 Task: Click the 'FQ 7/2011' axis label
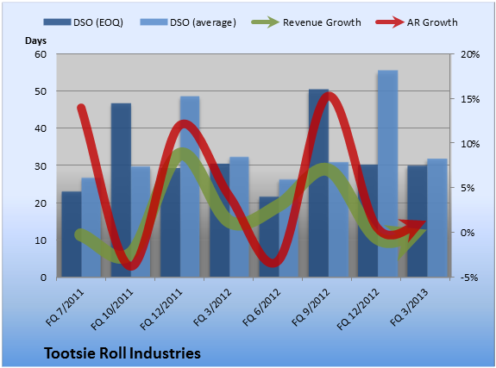(x=66, y=308)
